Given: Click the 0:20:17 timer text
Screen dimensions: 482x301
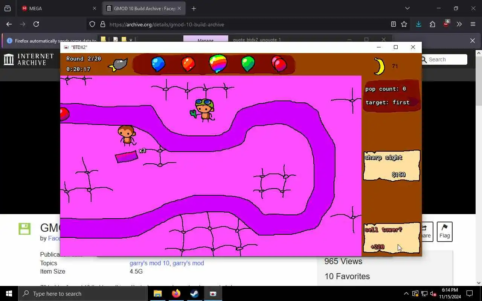Looking at the screenshot, I should (78, 69).
